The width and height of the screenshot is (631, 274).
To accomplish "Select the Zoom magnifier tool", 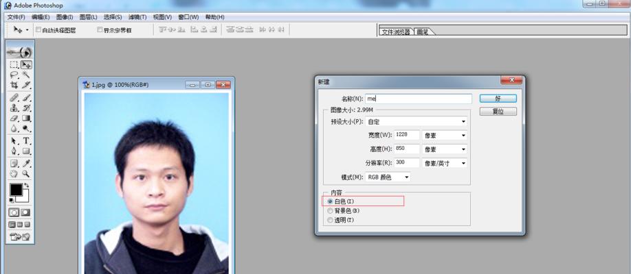I will pos(26,174).
